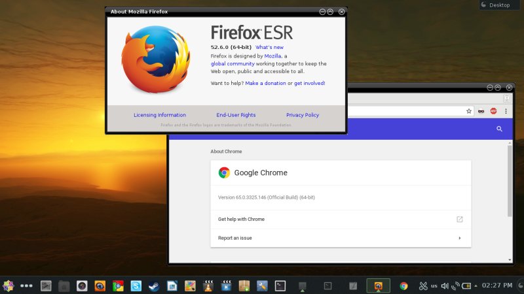Open Firefox Privacy Policy
Image resolution: width=524 pixels, height=294 pixels.
pos(303,115)
